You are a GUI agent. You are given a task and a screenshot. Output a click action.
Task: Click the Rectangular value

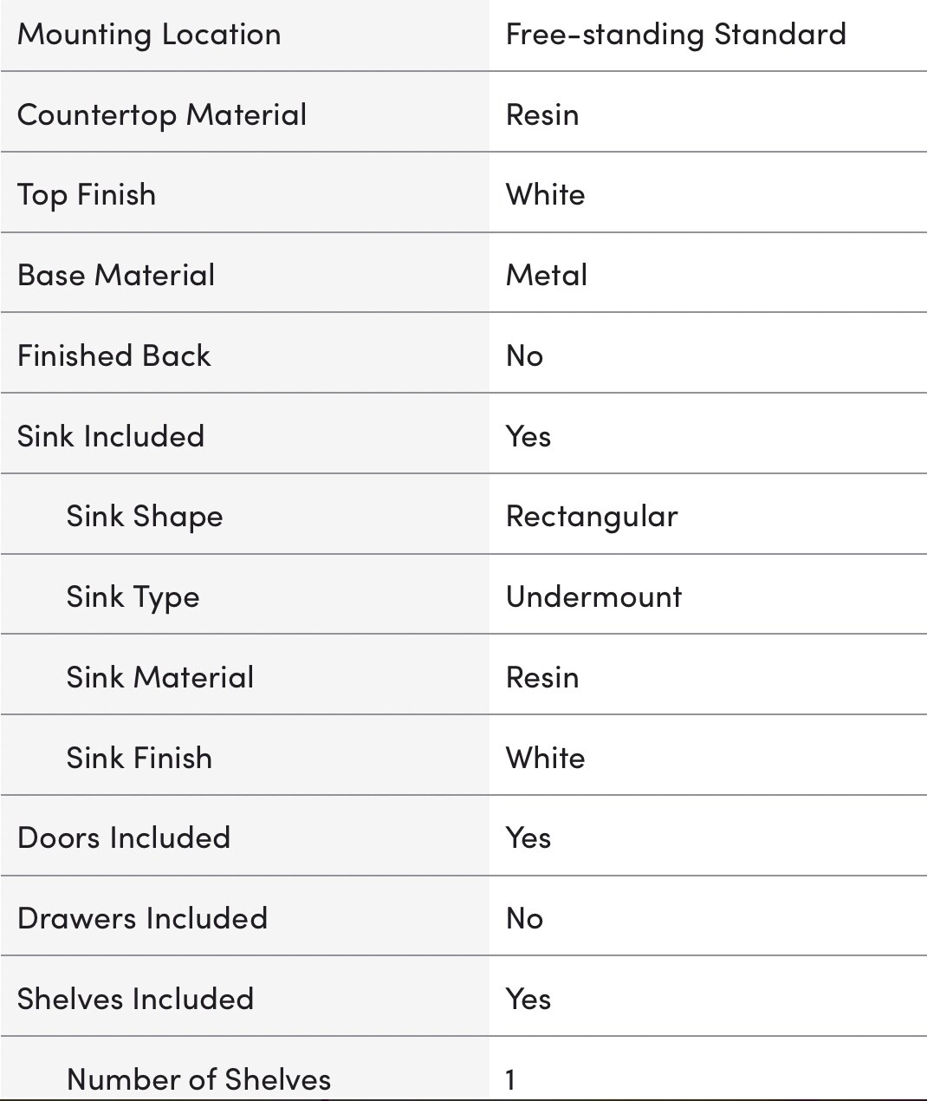(592, 517)
